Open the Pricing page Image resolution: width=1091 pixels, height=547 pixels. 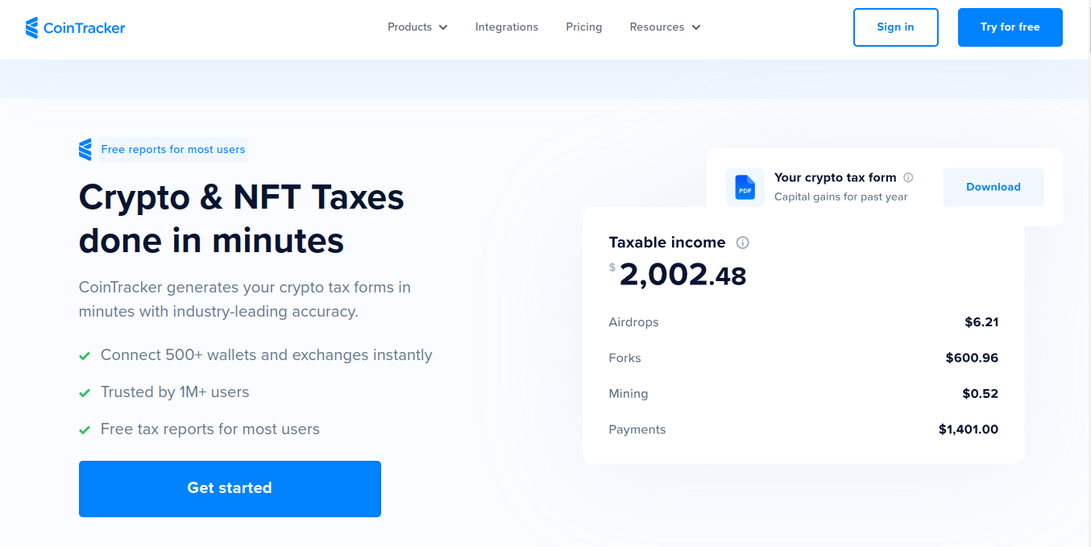pyautogui.click(x=584, y=27)
